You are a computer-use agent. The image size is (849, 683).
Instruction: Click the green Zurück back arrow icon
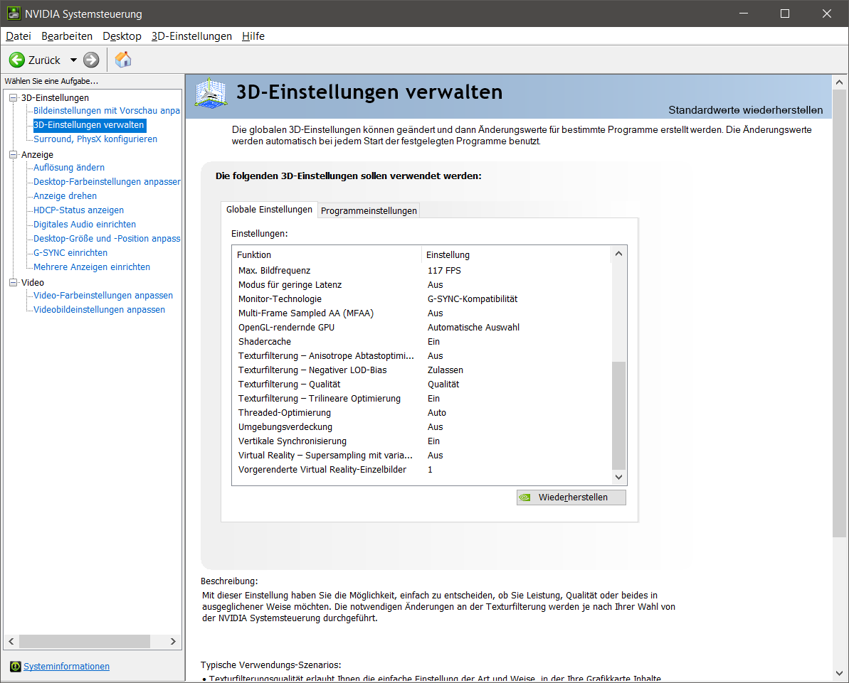click(x=17, y=60)
